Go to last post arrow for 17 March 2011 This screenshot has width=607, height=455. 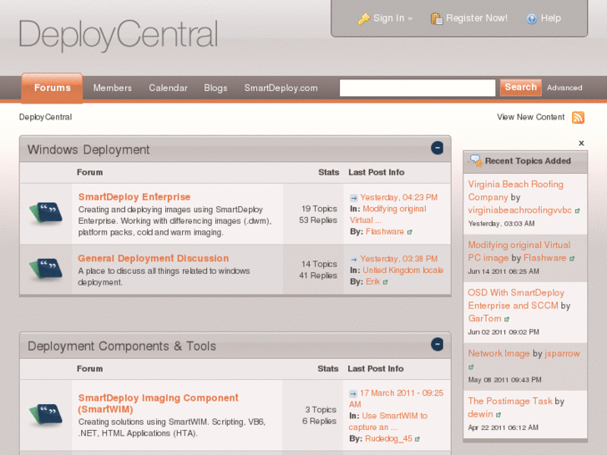tap(353, 394)
